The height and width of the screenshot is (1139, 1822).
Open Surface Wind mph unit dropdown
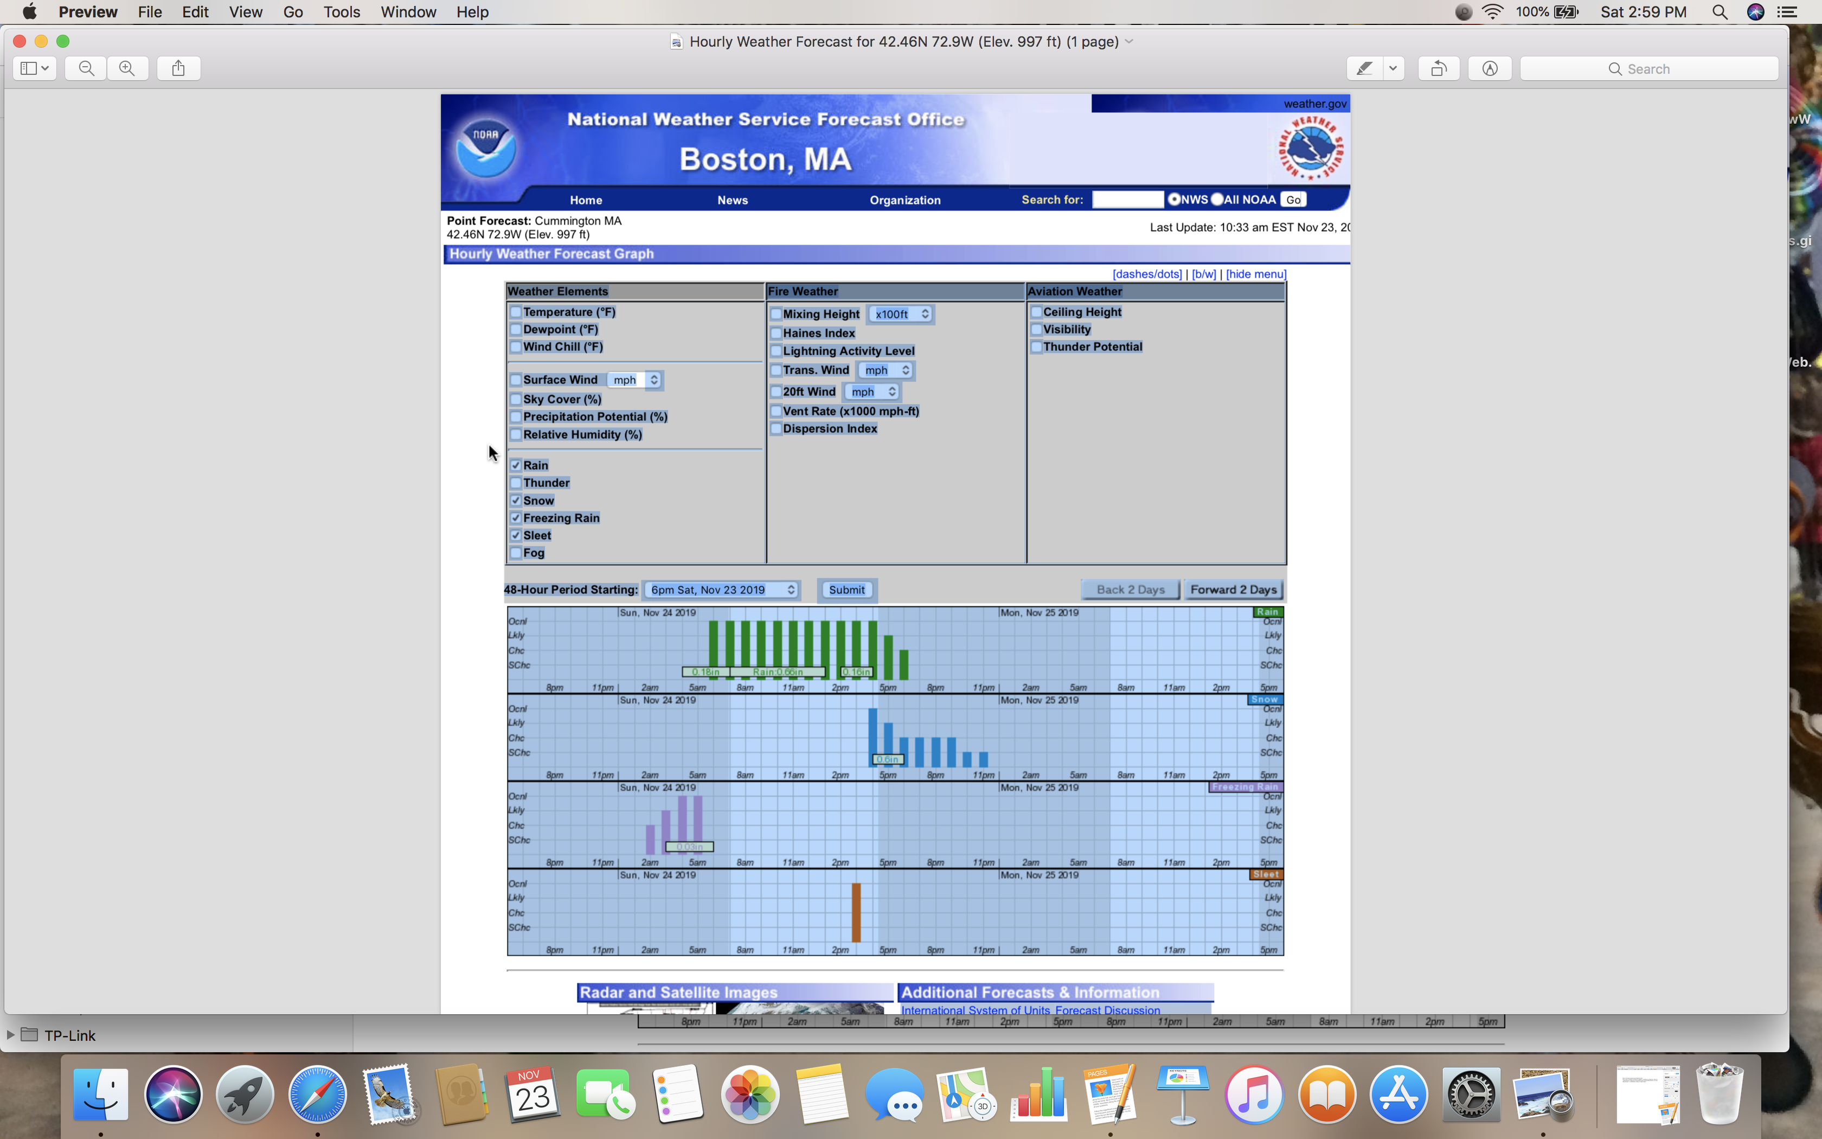(636, 380)
